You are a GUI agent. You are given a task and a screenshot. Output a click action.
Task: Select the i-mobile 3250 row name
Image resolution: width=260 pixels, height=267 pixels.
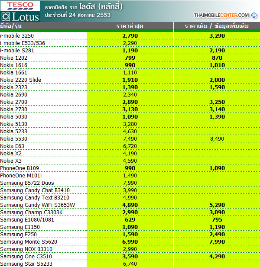[x=17, y=36]
